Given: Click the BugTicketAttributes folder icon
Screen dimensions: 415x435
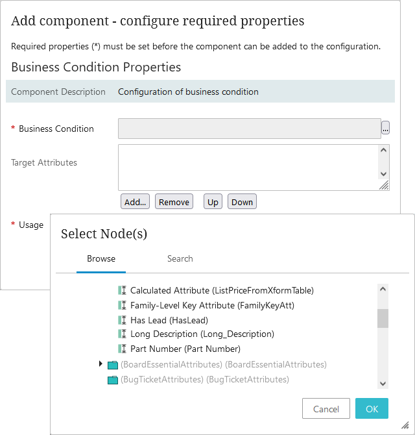Looking at the screenshot, I should [x=113, y=380].
